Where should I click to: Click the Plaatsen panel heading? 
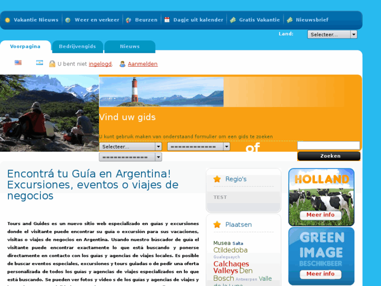point(238,225)
